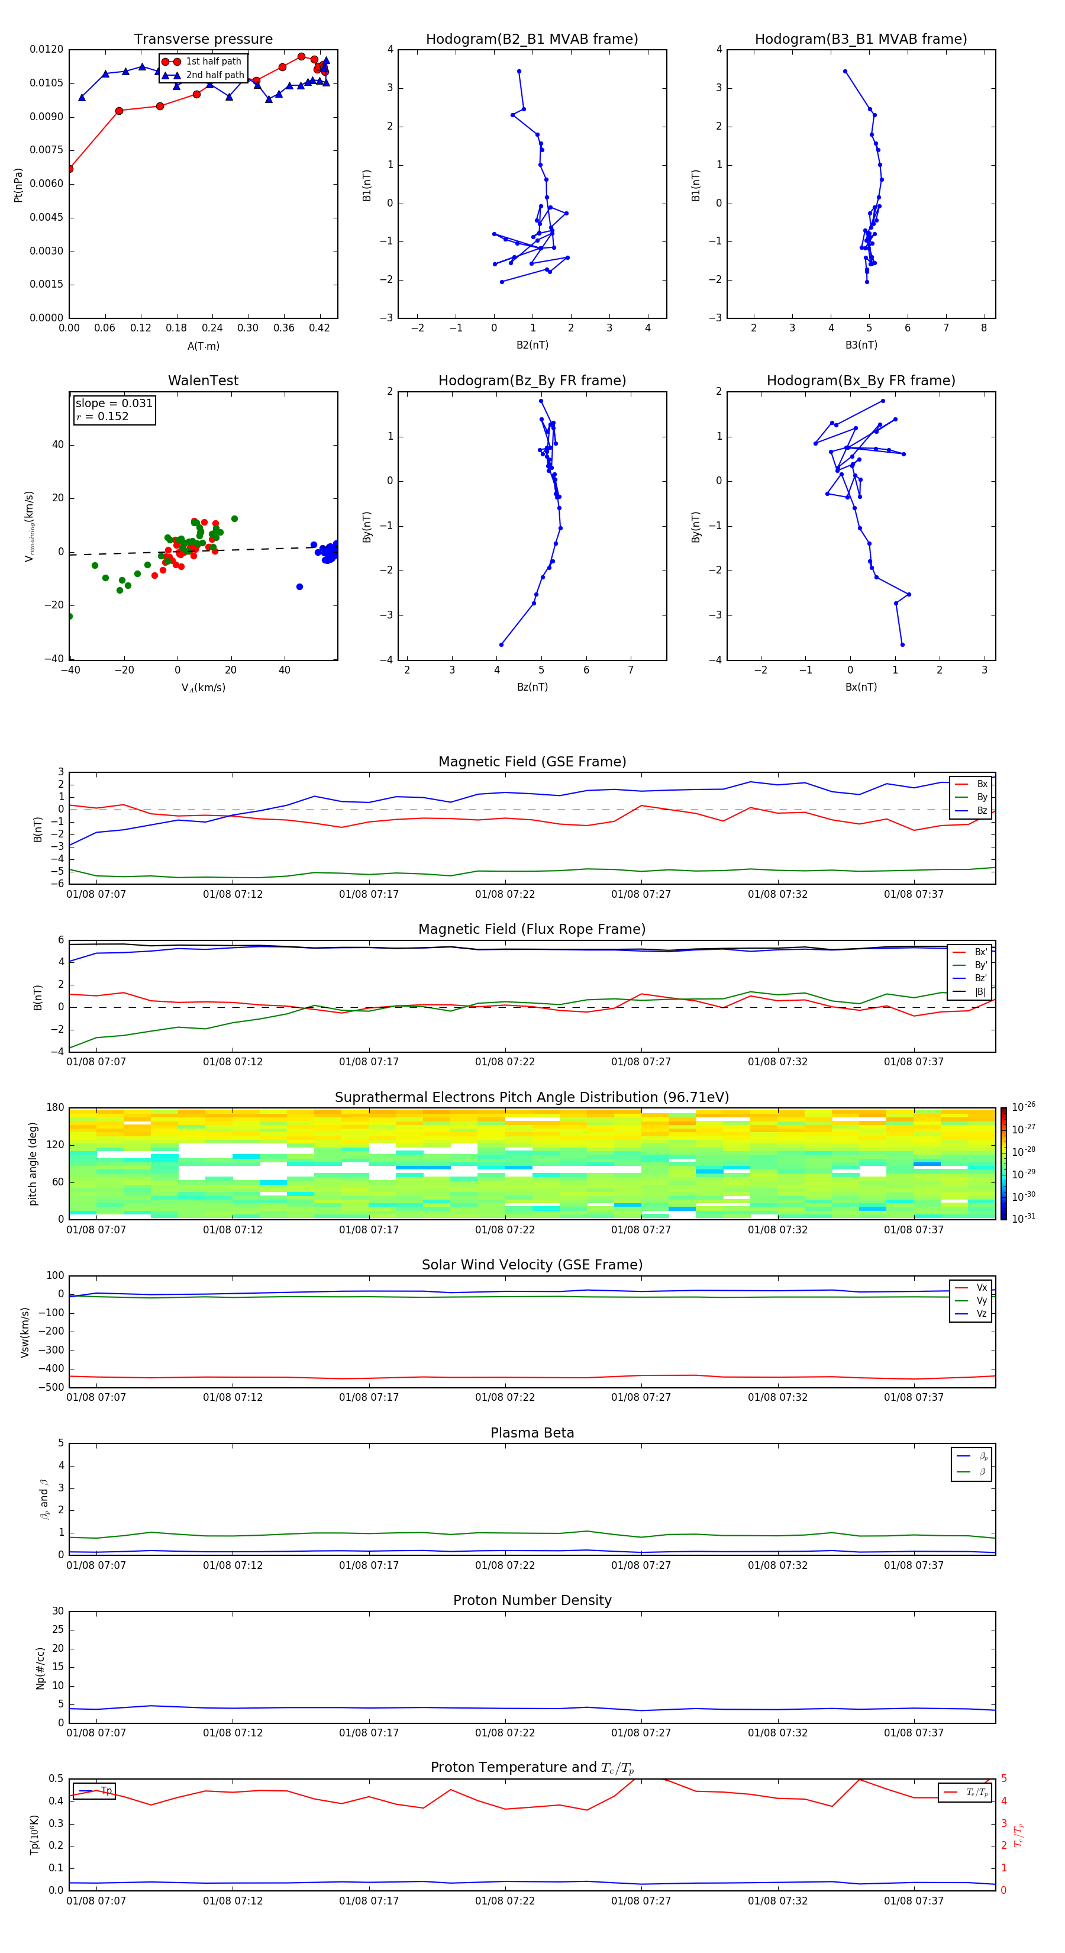
Task: Click the Tp legend box in temperature plot
Action: [95, 1791]
